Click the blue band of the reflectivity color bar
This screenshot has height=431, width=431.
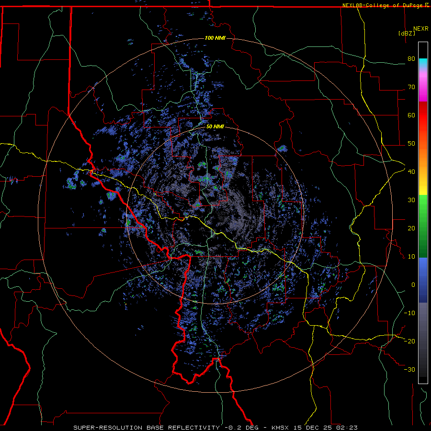coord(423,280)
